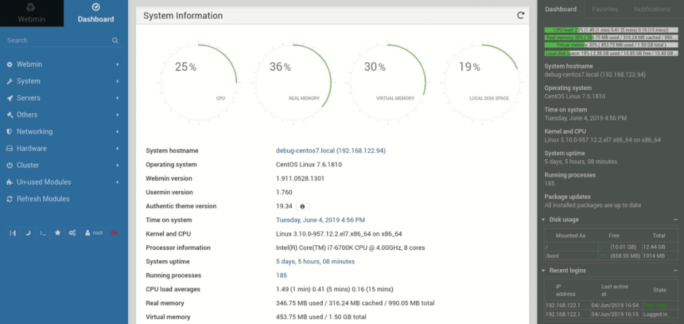The height and width of the screenshot is (324, 684).
Task: Open the debug-centos7.local hostname link
Action: click(x=331, y=151)
